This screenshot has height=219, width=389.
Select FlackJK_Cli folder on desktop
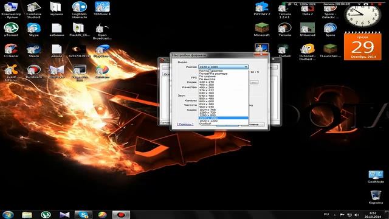[x=80, y=30]
